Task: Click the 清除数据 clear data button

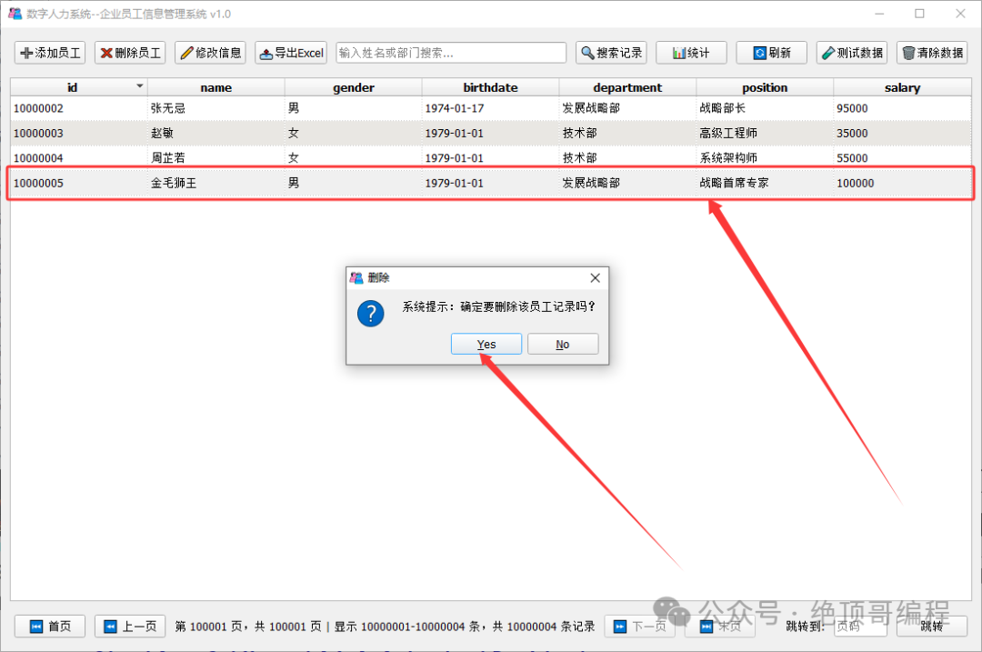Action: (x=932, y=53)
